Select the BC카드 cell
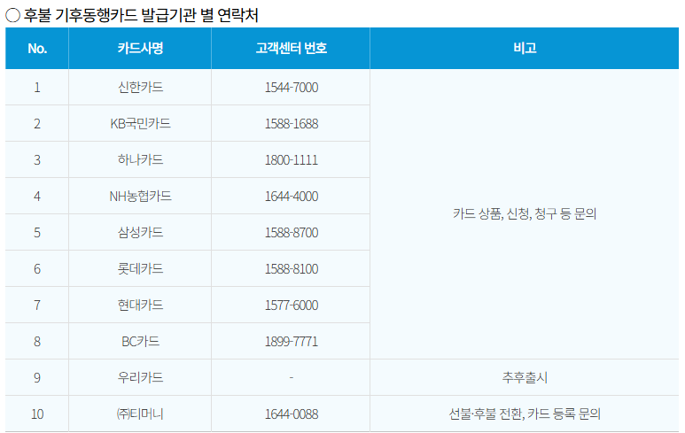 tap(140, 341)
